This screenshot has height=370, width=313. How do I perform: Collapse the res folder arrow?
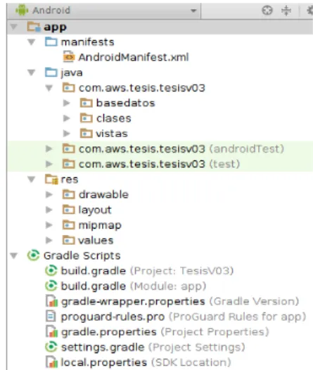pyautogui.click(x=32, y=179)
